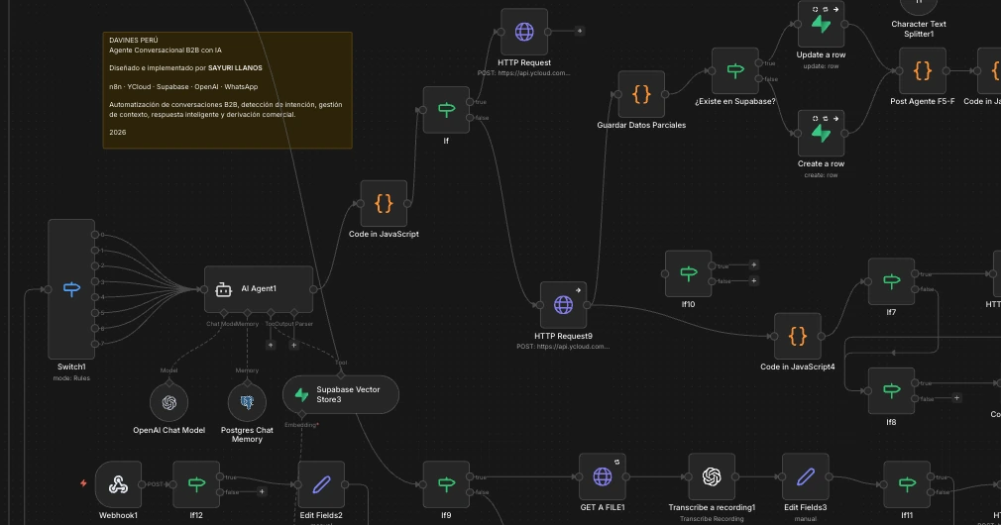Click the 'create: row' subtitle
This screenshot has width=1001, height=525.
coord(821,175)
